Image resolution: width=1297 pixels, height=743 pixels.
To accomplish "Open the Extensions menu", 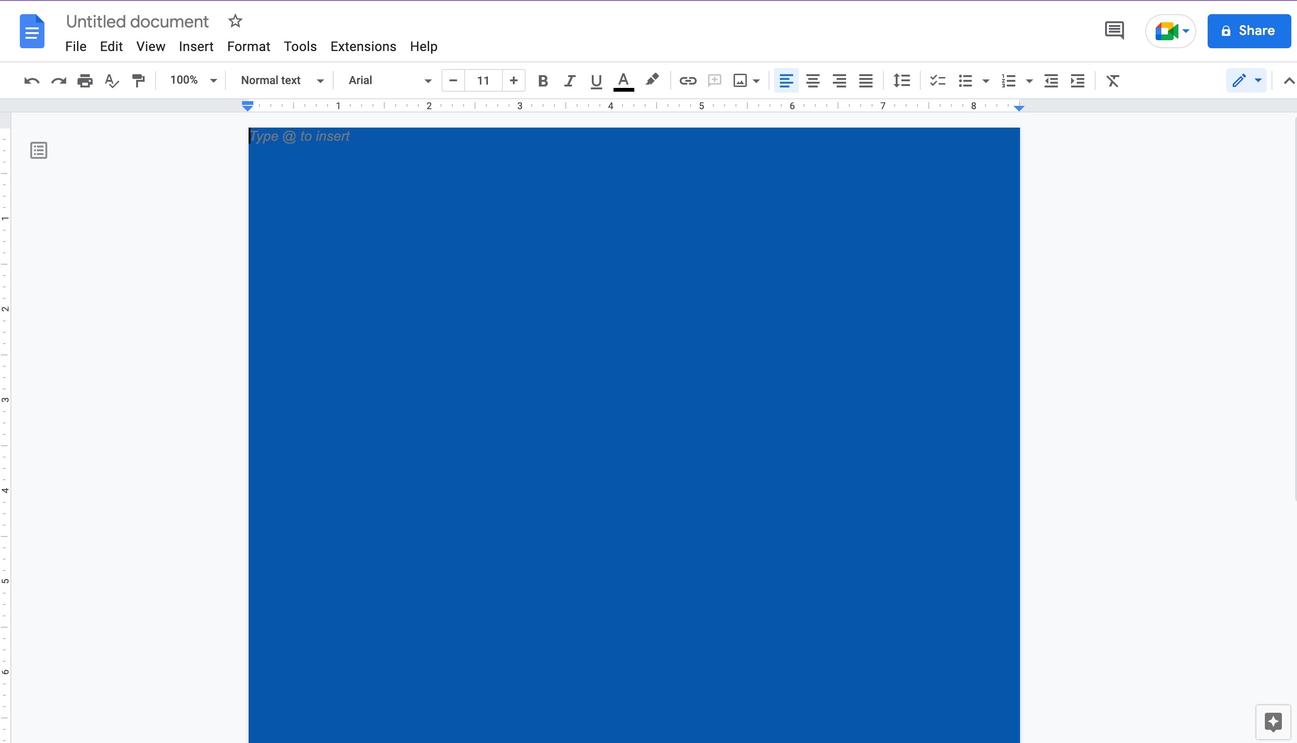I will pyautogui.click(x=363, y=46).
